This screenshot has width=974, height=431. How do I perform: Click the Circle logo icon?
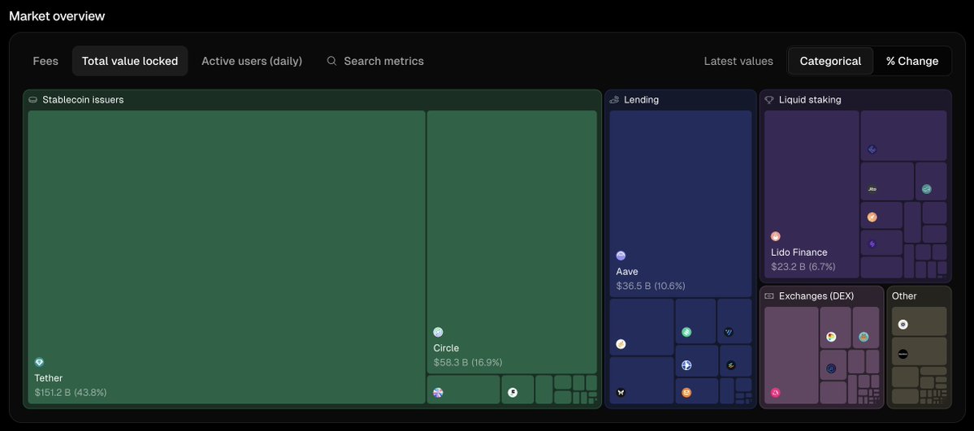pos(438,332)
